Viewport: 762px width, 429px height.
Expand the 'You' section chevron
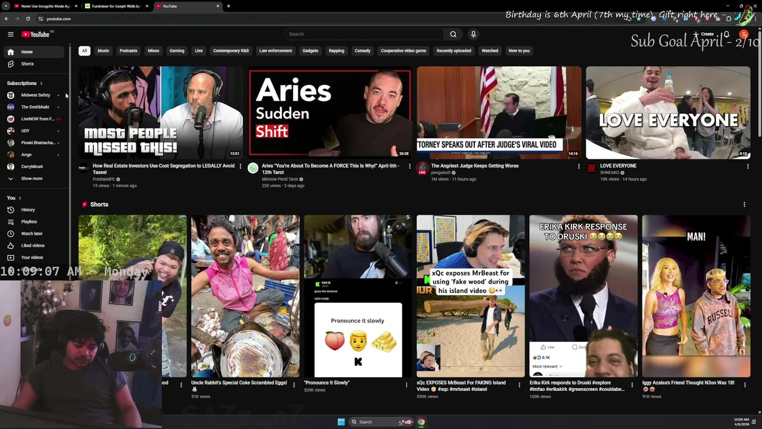click(x=20, y=198)
